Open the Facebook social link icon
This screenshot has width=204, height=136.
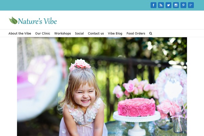tap(153, 5)
